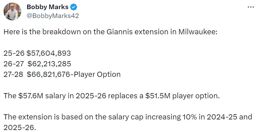Click the '$57,604,893' amount
The image size is (257, 132).
48,53
